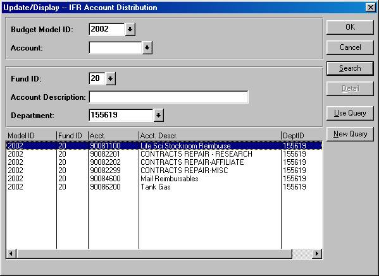Click the left scroll arrow of list

point(11,253)
